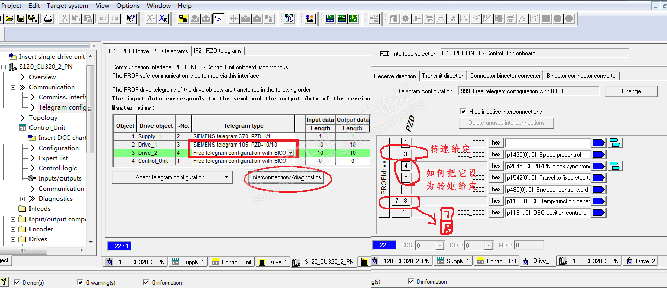
Task: Switch to Transmit direction tab
Action: tap(443, 76)
